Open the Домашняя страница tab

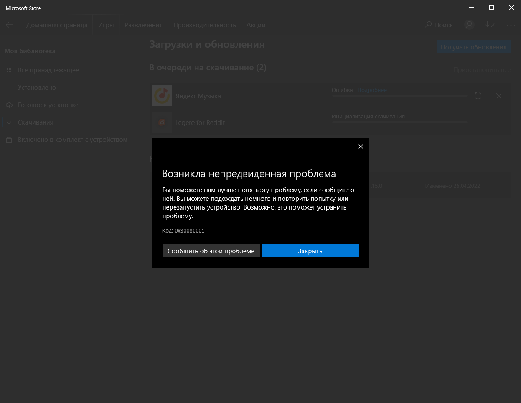coord(57,25)
